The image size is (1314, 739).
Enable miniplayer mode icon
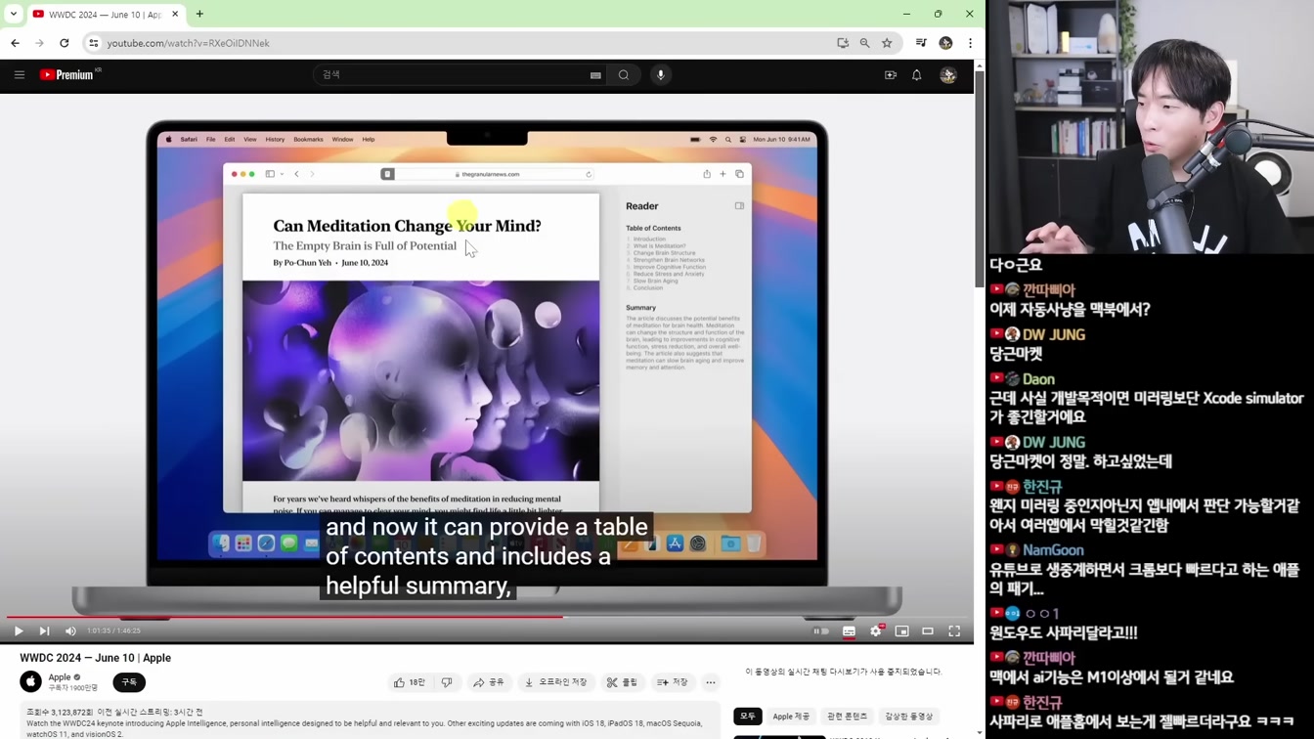coord(902,631)
